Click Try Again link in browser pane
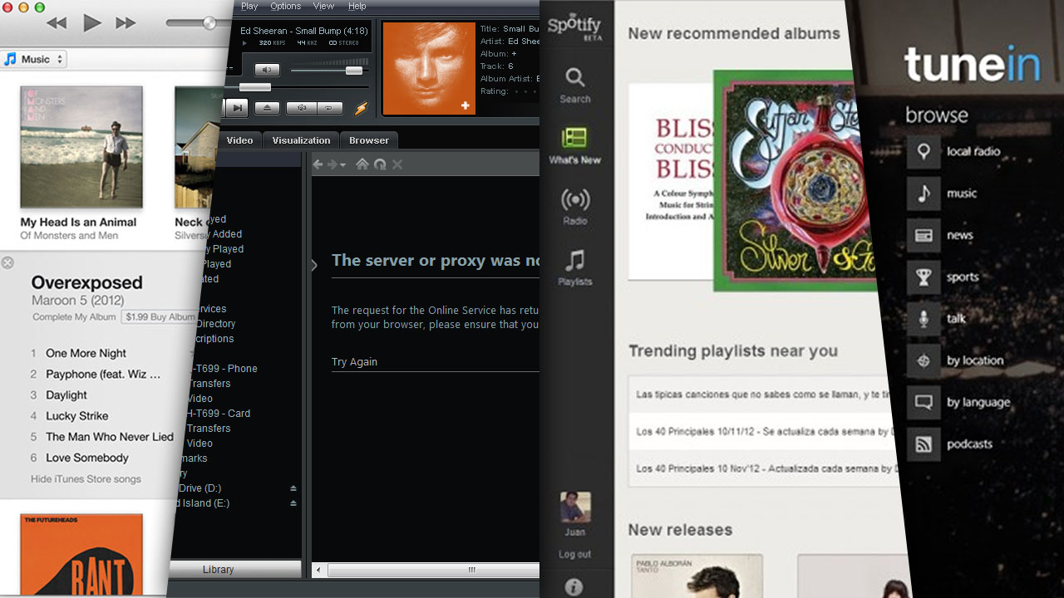1064x598 pixels. [x=354, y=362]
